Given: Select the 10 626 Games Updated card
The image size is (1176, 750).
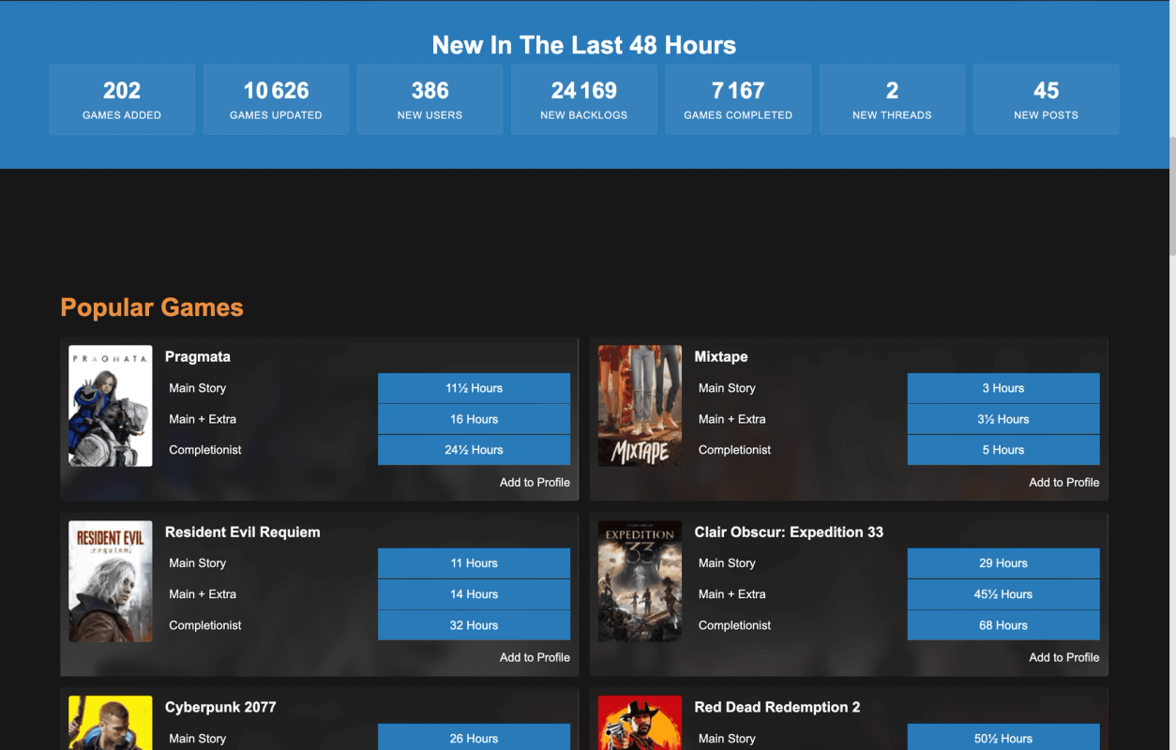Looking at the screenshot, I should [276, 99].
